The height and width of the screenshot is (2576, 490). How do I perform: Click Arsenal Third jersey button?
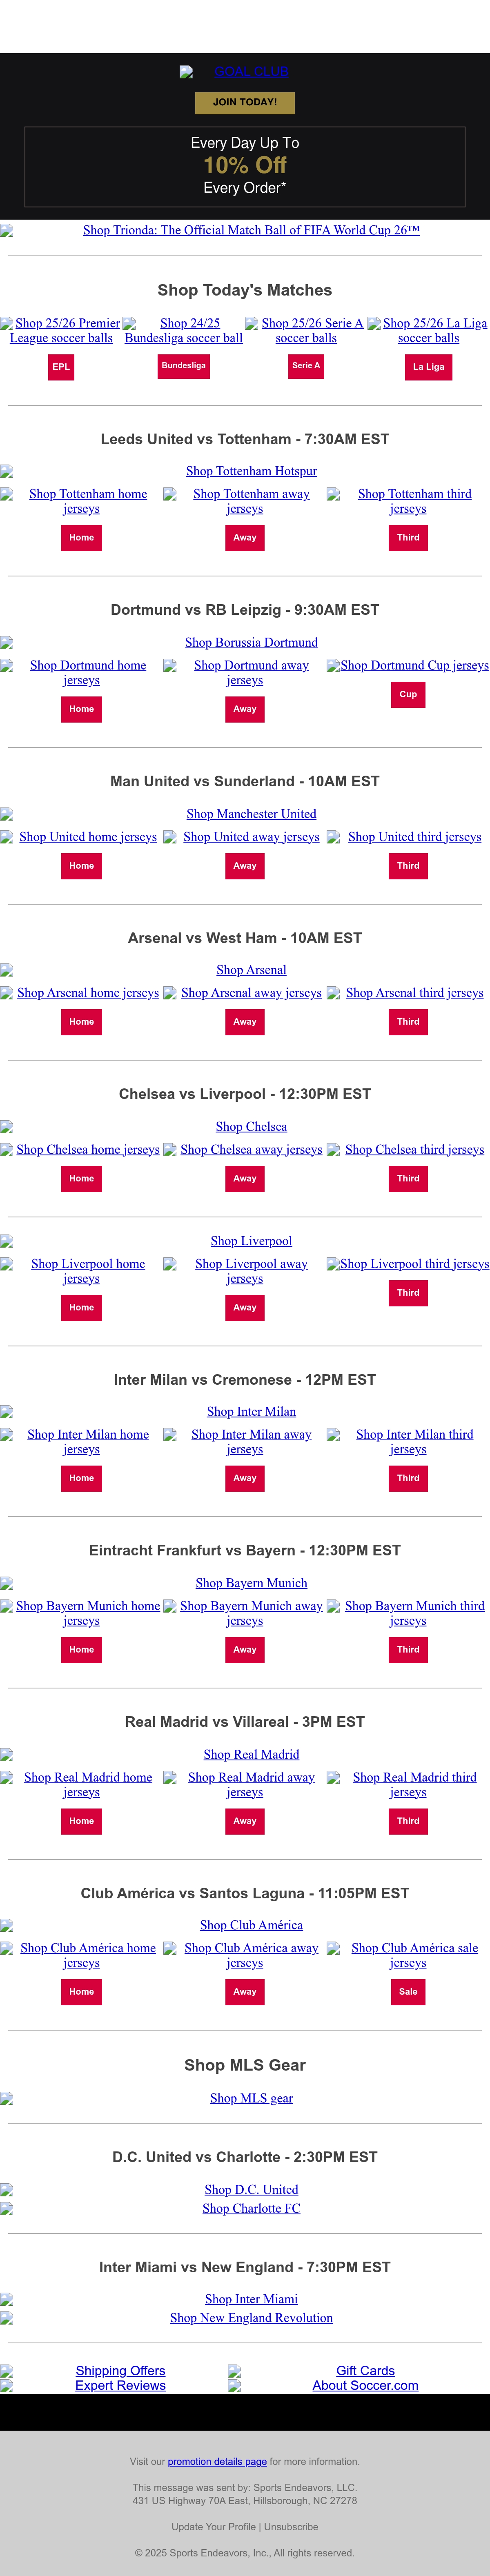[408, 1022]
